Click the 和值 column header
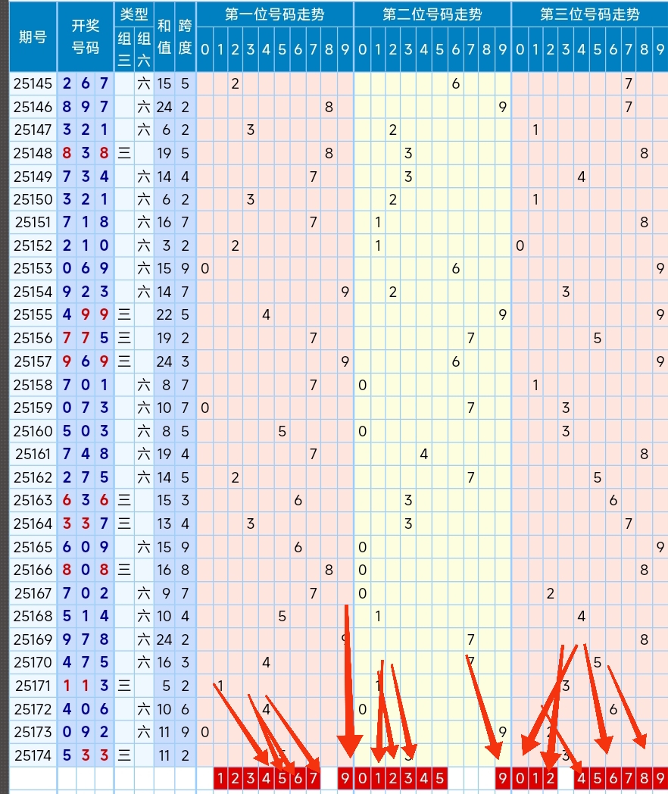668x794 pixels. pyautogui.click(x=164, y=36)
